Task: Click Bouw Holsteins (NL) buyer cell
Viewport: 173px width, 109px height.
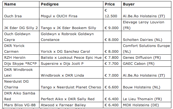Action: 146,84
